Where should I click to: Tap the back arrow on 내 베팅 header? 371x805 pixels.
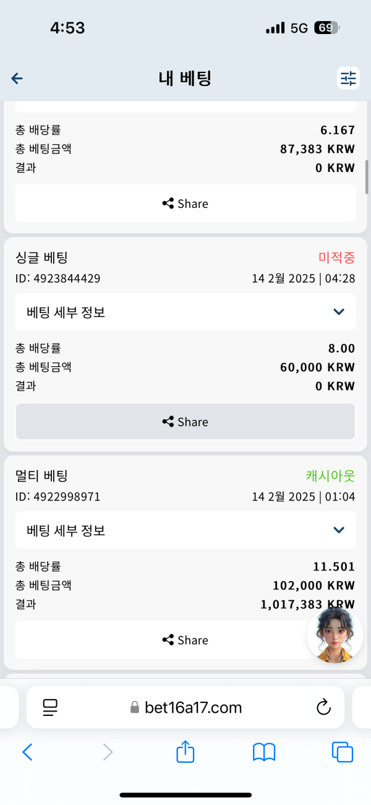(x=17, y=79)
